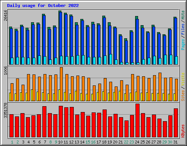187x146 pixels.
Task: Click day 28 axis label
Action: pos(159,142)
